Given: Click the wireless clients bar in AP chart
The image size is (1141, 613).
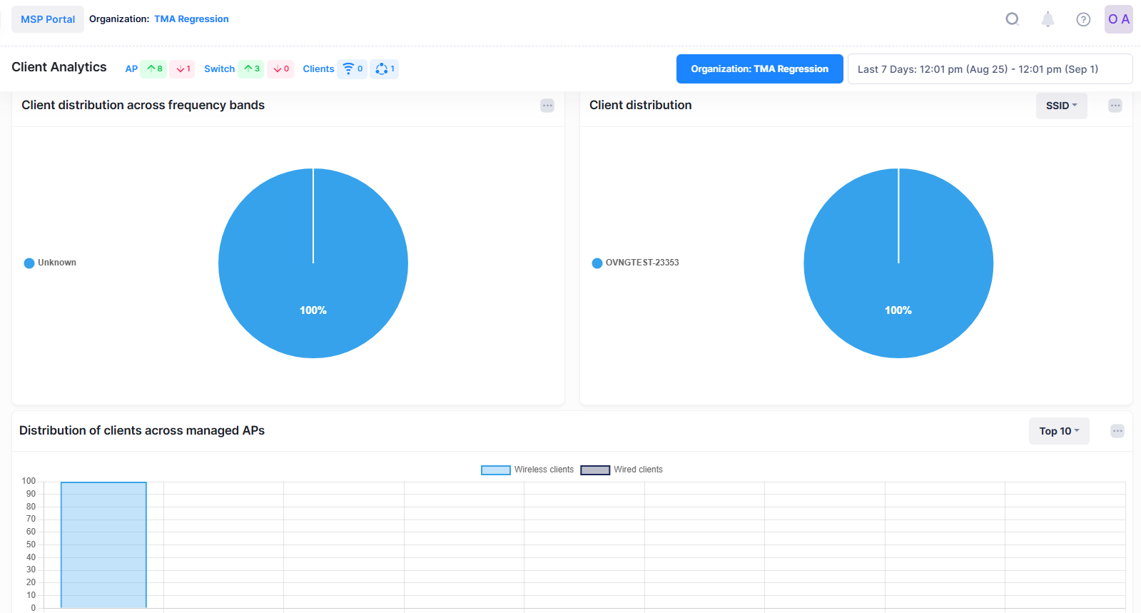Looking at the screenshot, I should 103,545.
